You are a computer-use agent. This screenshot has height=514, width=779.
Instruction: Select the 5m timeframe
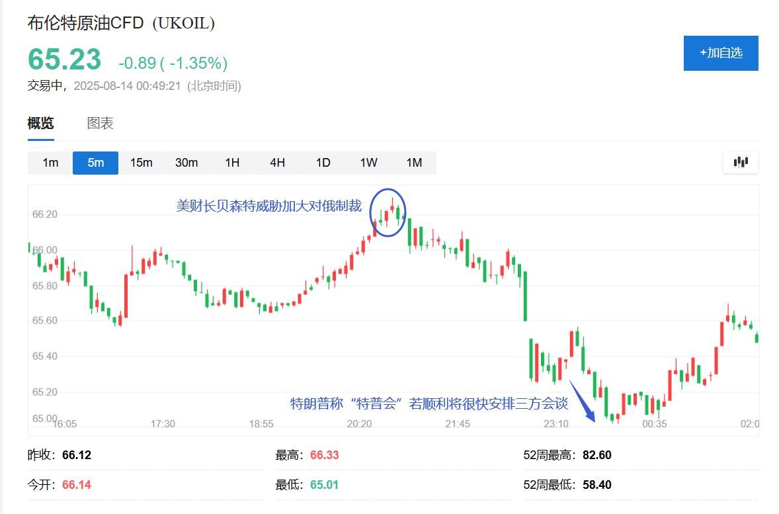pos(95,162)
